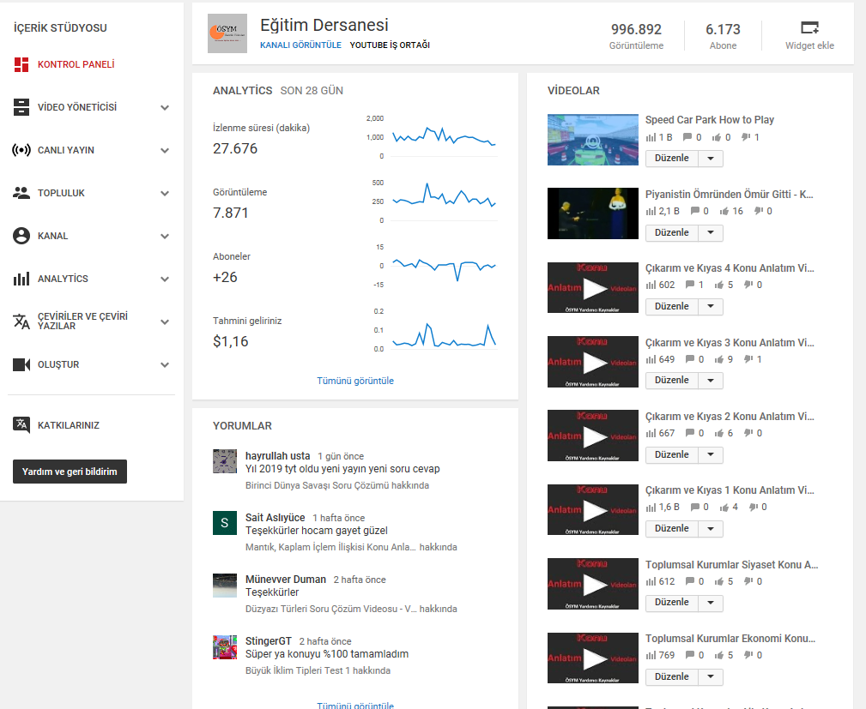Click Sait Aslıyüce green S avatar

coord(225,523)
